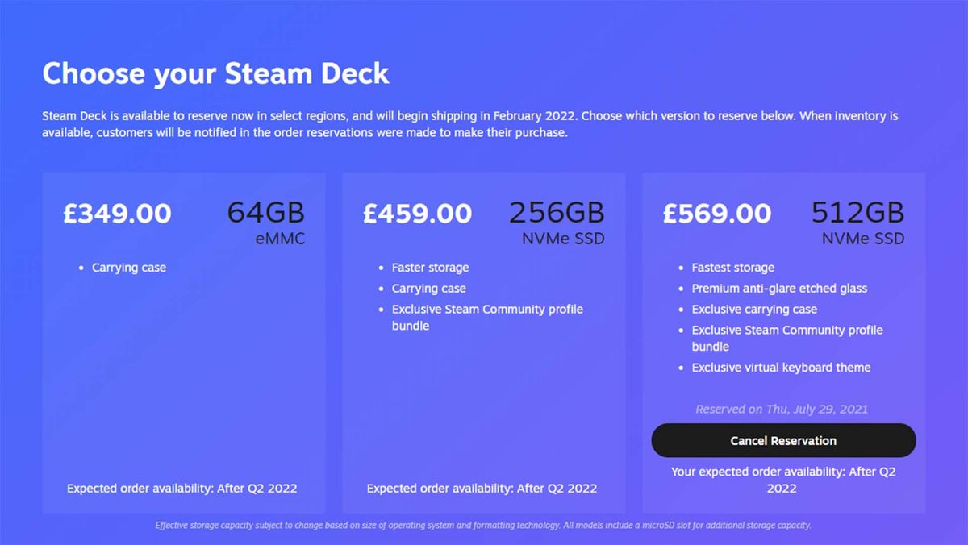Click the "Reserved on Thu, July 29, 2021" text
This screenshot has width=968, height=545.
(782, 410)
